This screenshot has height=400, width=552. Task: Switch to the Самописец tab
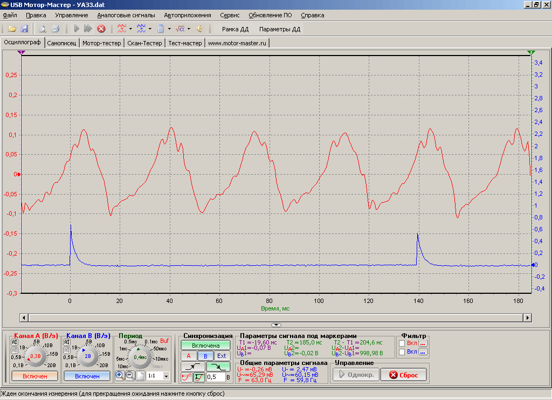[x=61, y=43]
